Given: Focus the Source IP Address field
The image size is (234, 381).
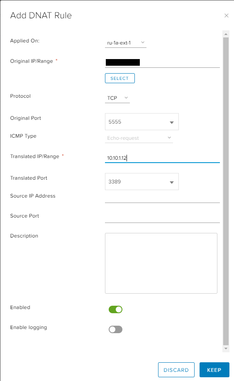Looking at the screenshot, I should tap(162, 198).
